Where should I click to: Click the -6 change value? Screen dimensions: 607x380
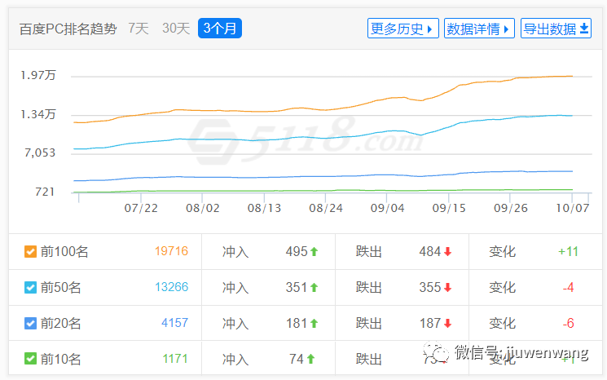pos(568,323)
